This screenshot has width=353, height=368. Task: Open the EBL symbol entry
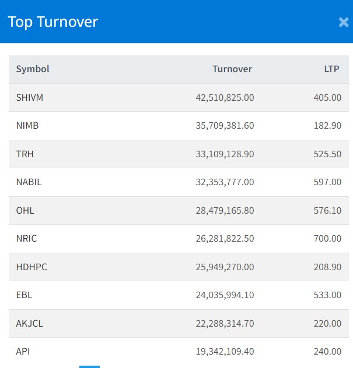pyautogui.click(x=24, y=295)
